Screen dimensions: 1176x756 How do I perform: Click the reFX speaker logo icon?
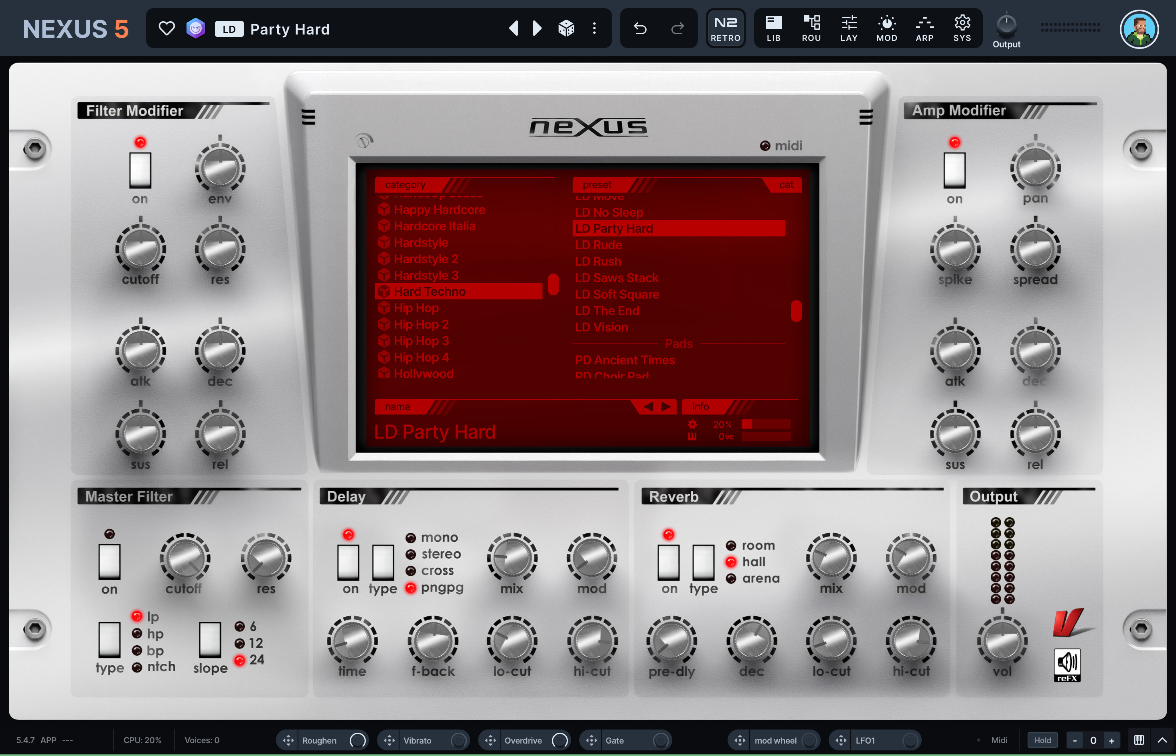[1067, 665]
